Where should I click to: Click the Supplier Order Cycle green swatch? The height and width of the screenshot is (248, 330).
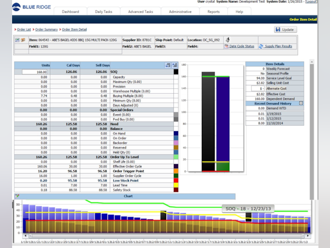(x=176, y=176)
